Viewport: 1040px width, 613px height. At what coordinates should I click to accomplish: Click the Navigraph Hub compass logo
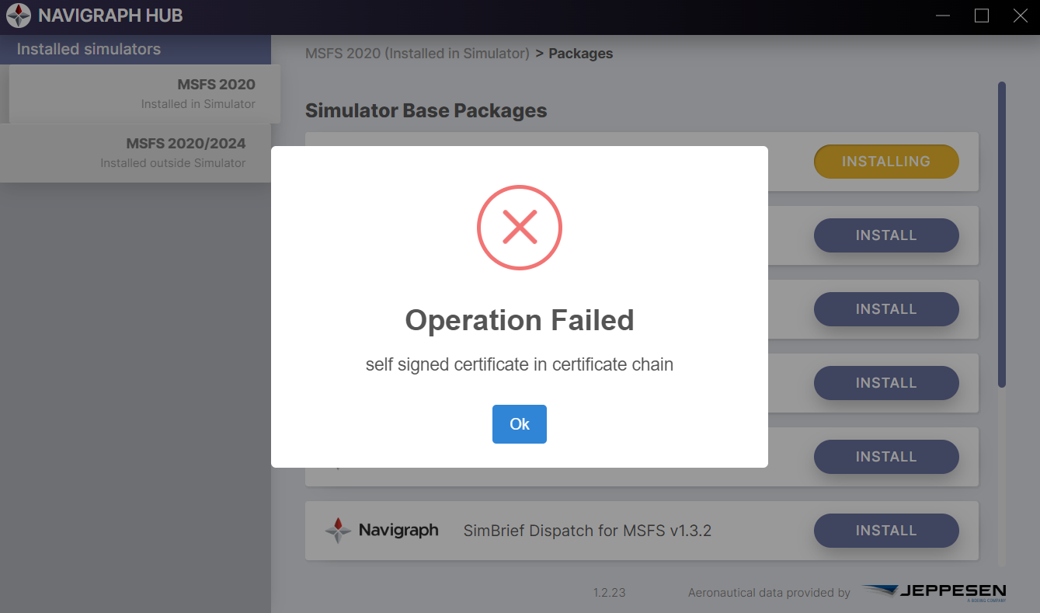tap(19, 16)
